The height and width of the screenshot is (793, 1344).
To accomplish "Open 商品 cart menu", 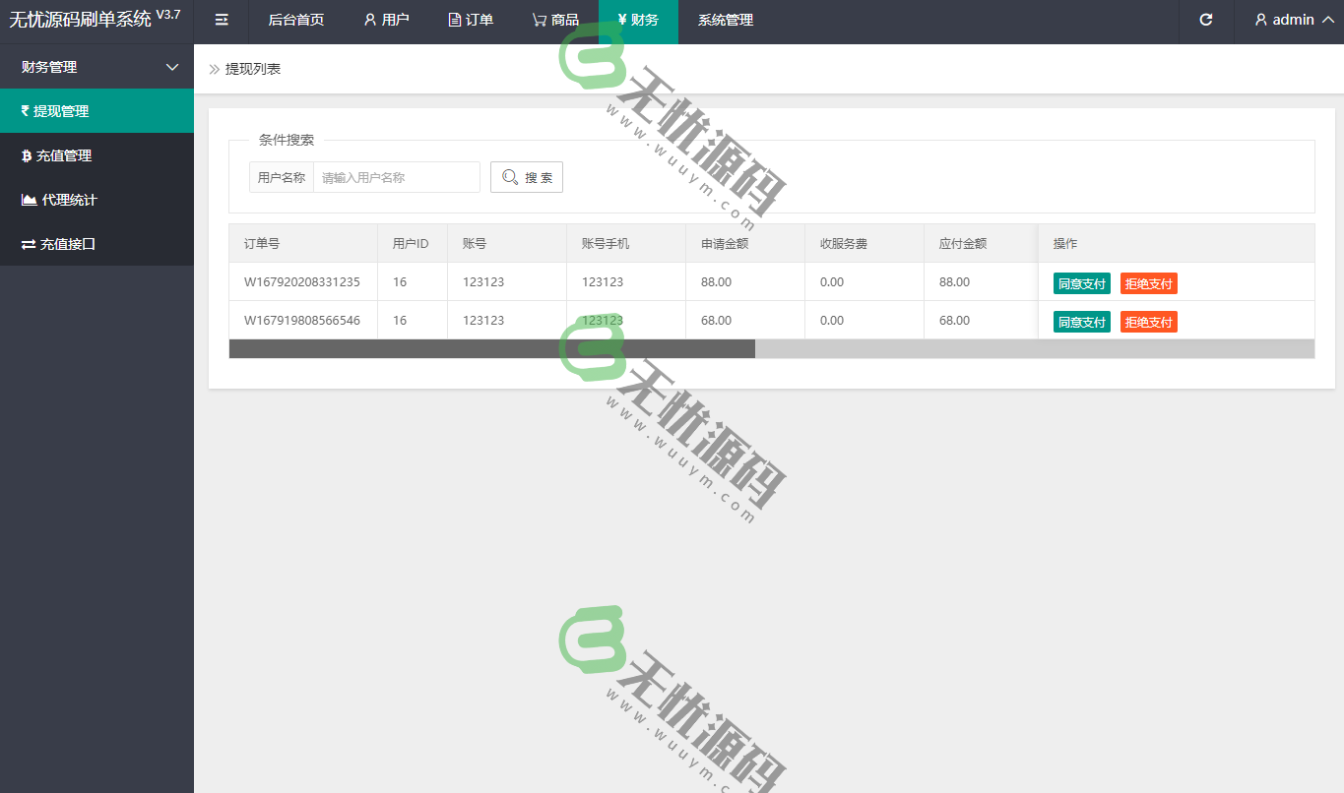I will click(x=555, y=20).
